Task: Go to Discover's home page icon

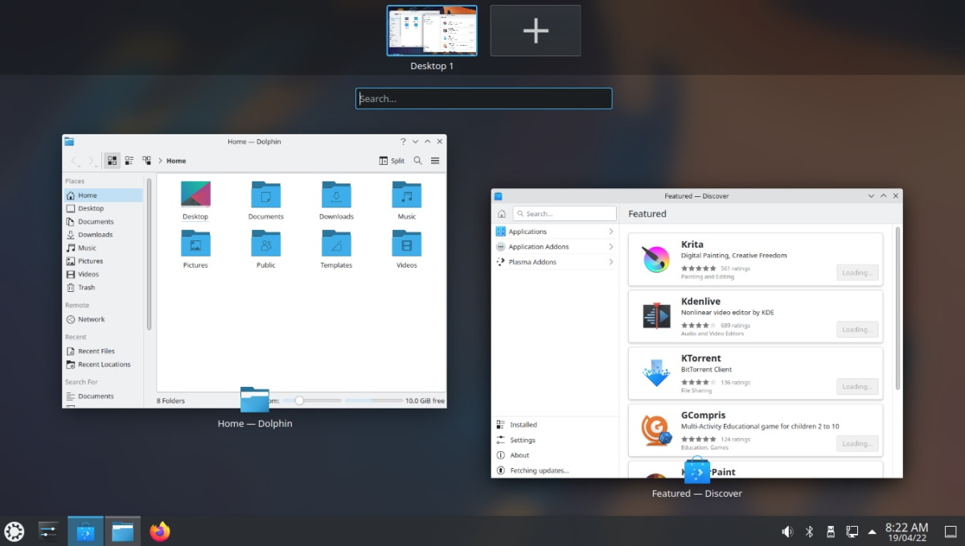Action: click(x=502, y=213)
